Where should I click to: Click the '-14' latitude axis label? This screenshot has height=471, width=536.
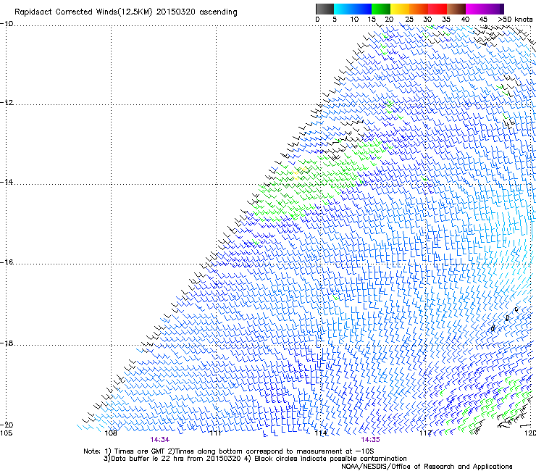[7, 182]
